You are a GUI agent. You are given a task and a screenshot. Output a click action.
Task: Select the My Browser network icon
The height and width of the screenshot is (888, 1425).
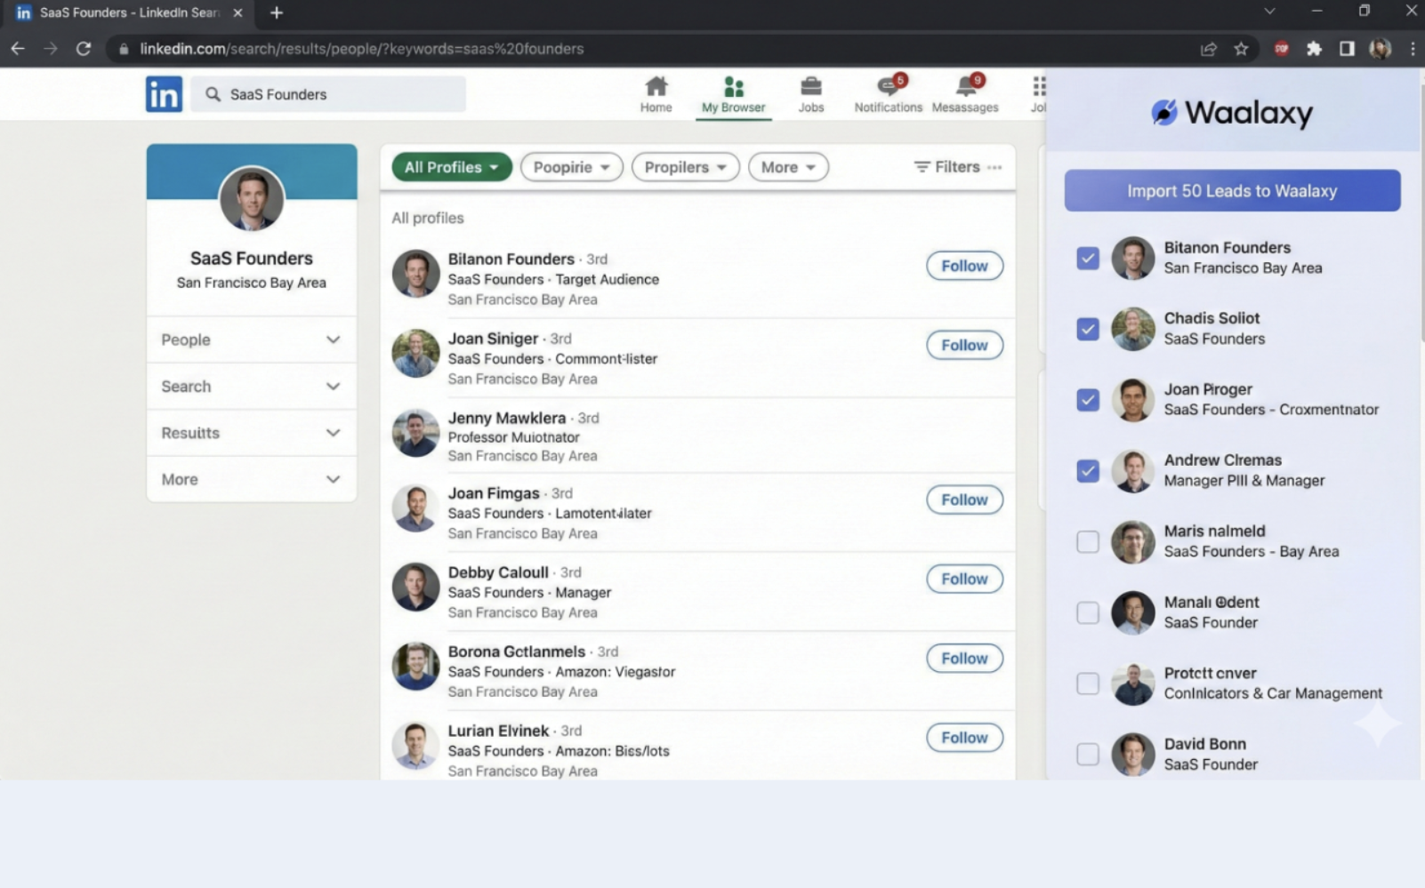click(733, 87)
